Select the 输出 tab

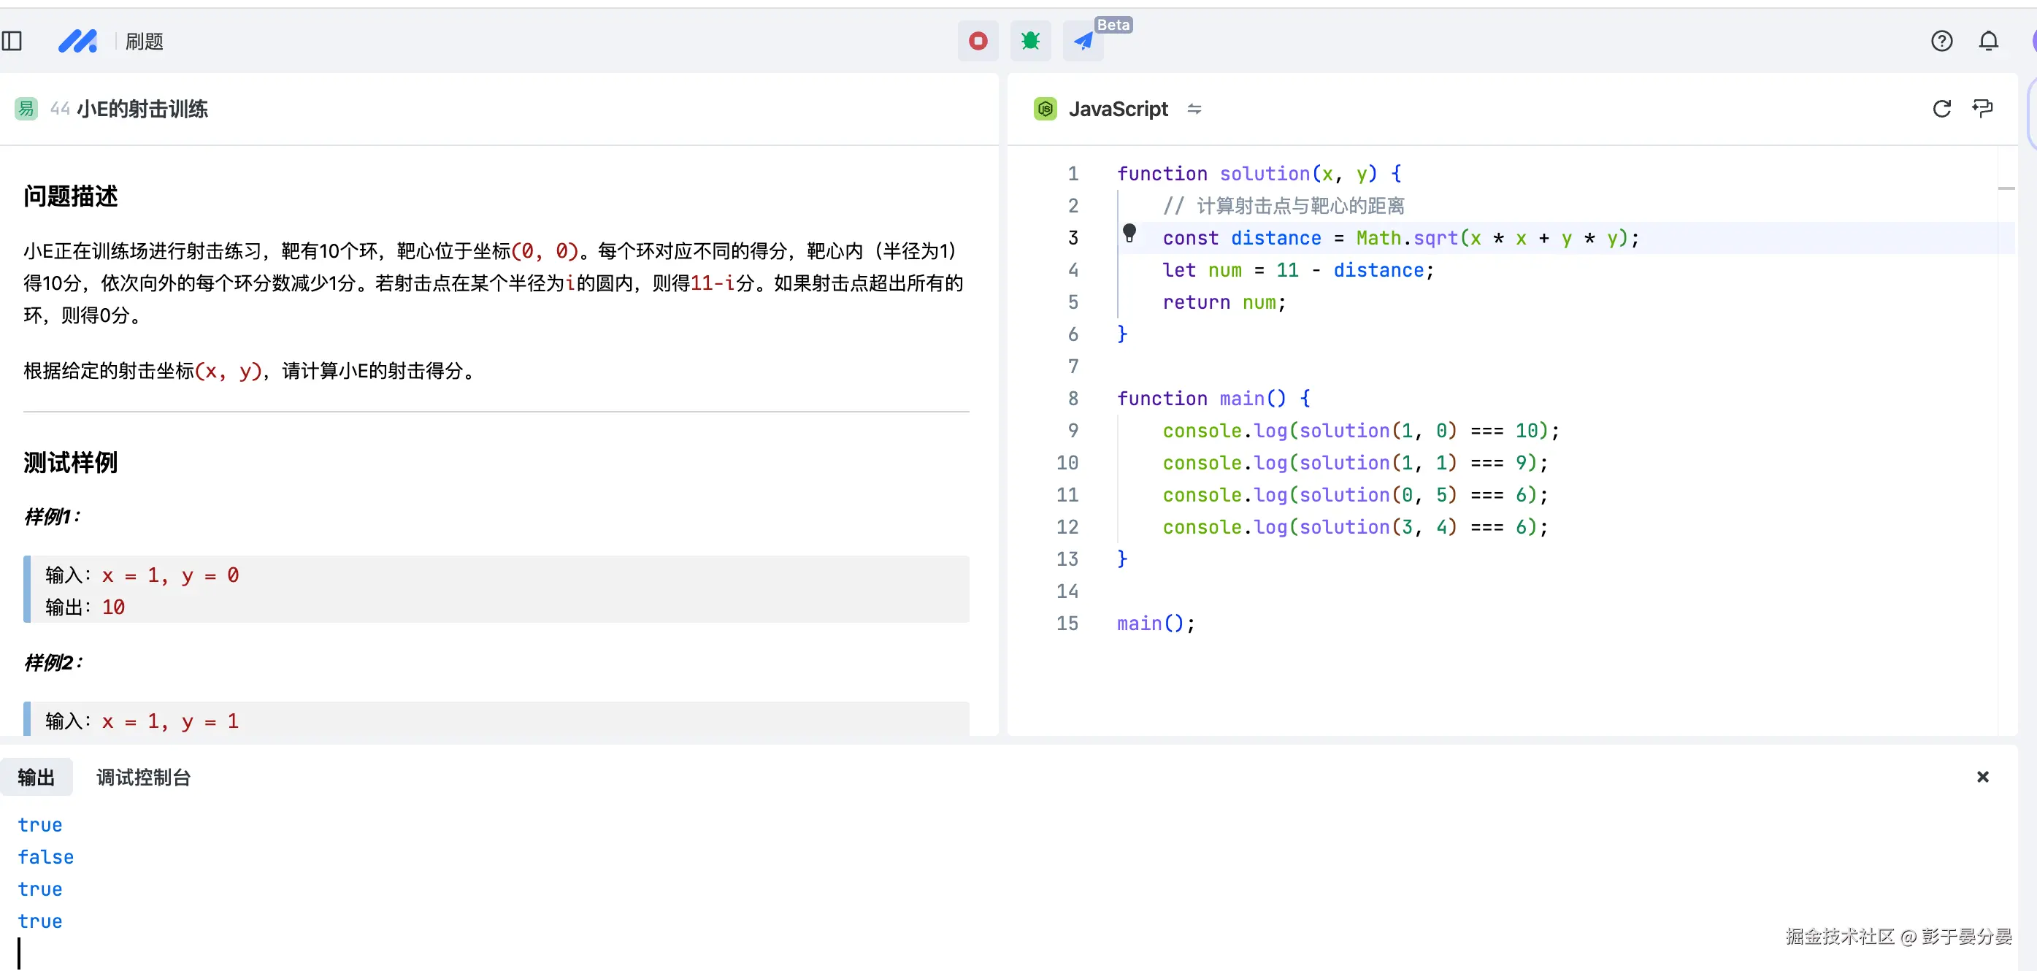coord(36,778)
